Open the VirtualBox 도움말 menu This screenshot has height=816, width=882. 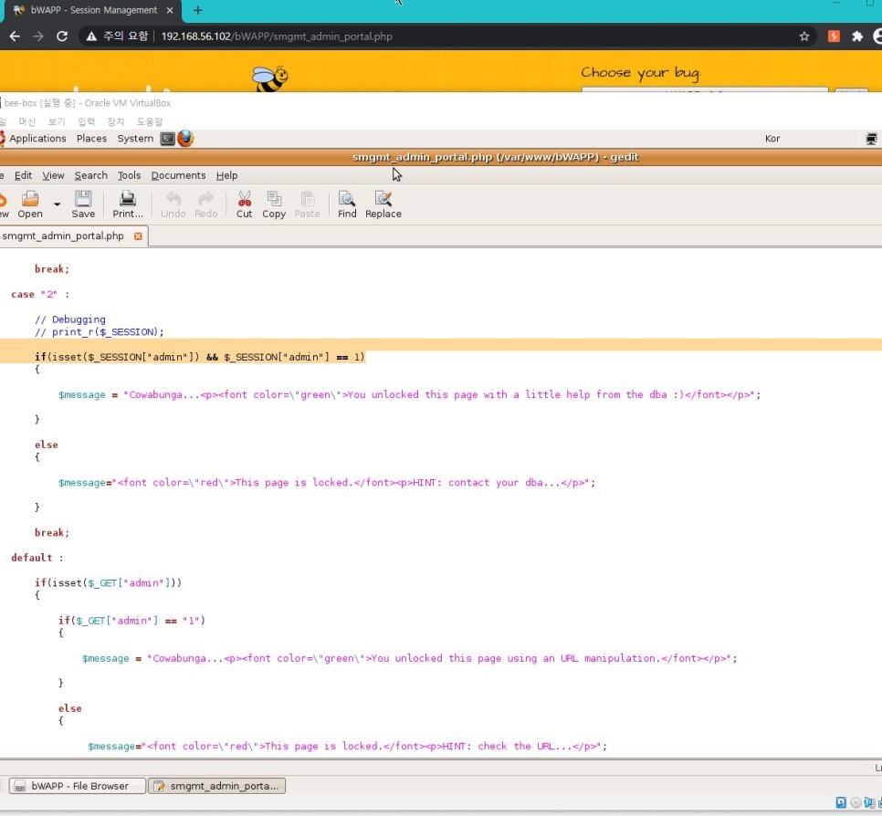point(150,121)
